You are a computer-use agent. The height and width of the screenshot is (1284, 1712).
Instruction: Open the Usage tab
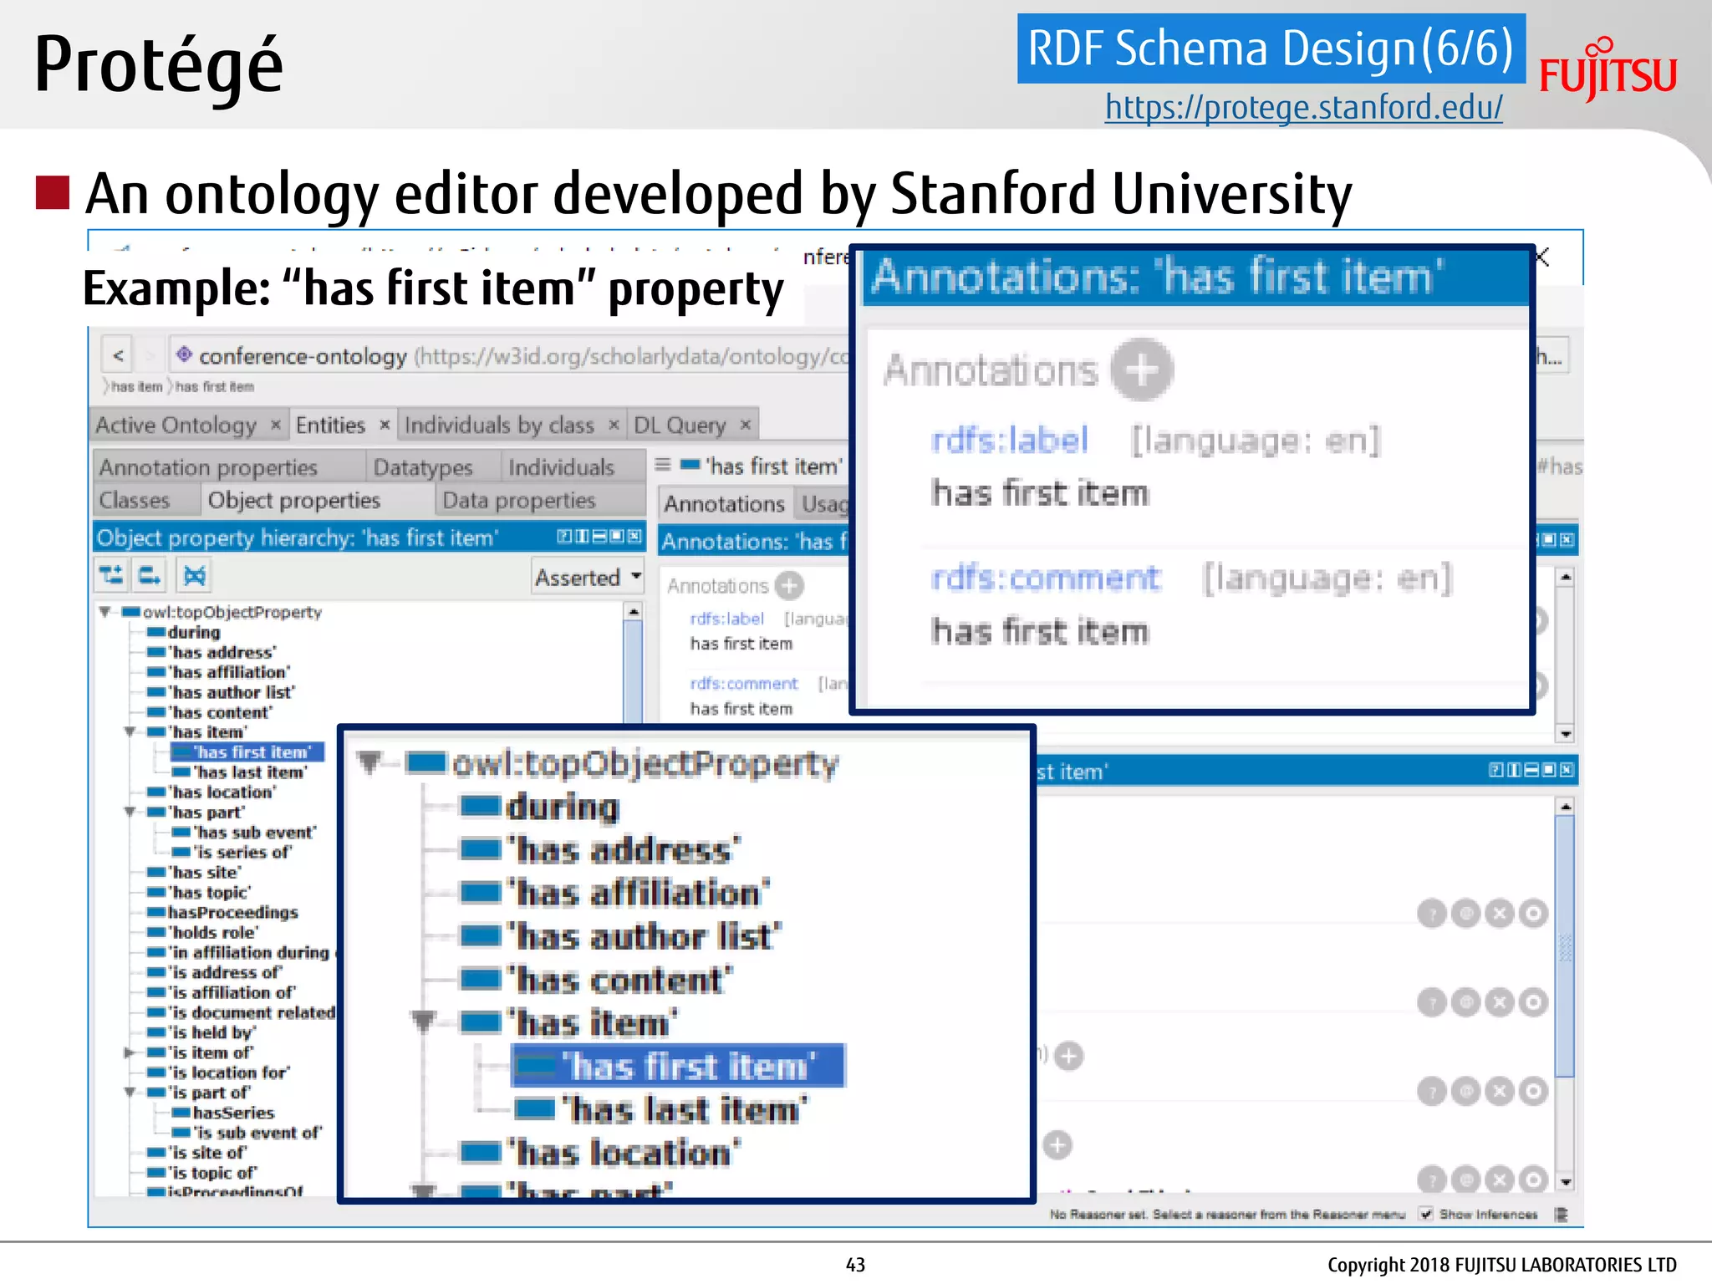coord(824,503)
